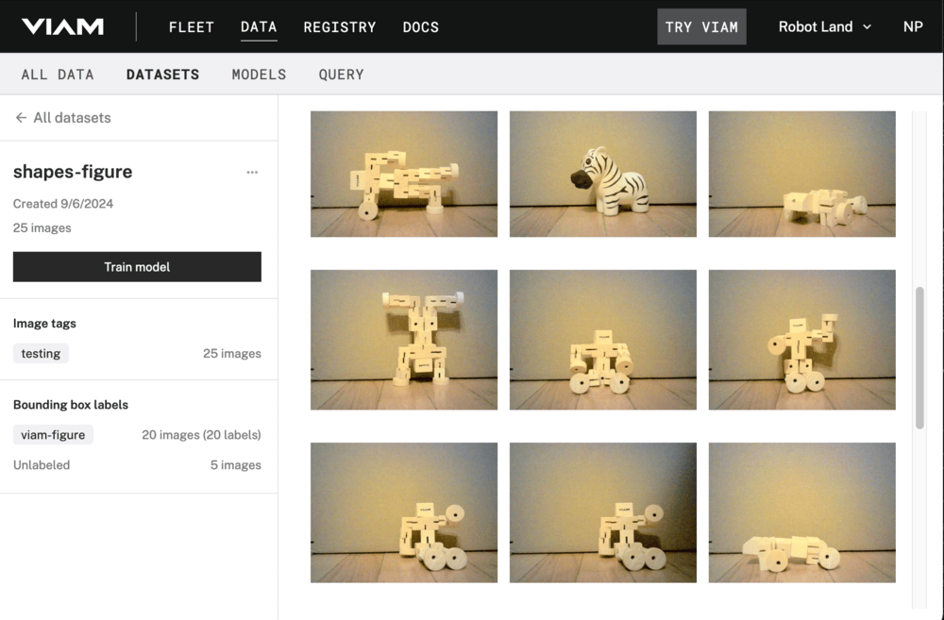Click Train model for shapes-figure
Image resolution: width=944 pixels, height=620 pixels.
click(137, 266)
